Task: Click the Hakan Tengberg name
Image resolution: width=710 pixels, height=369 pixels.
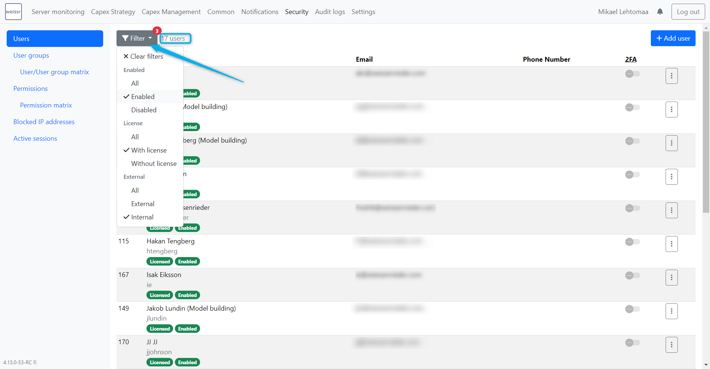Action: coord(170,241)
